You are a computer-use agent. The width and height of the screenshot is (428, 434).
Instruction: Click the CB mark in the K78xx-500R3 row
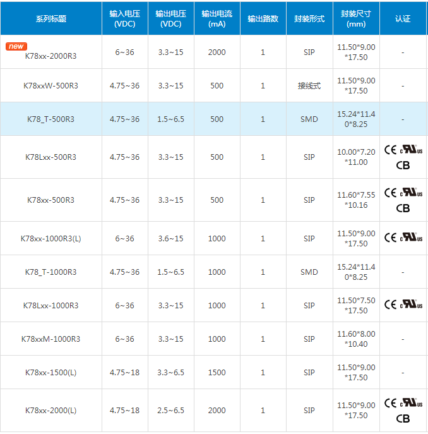pos(402,208)
